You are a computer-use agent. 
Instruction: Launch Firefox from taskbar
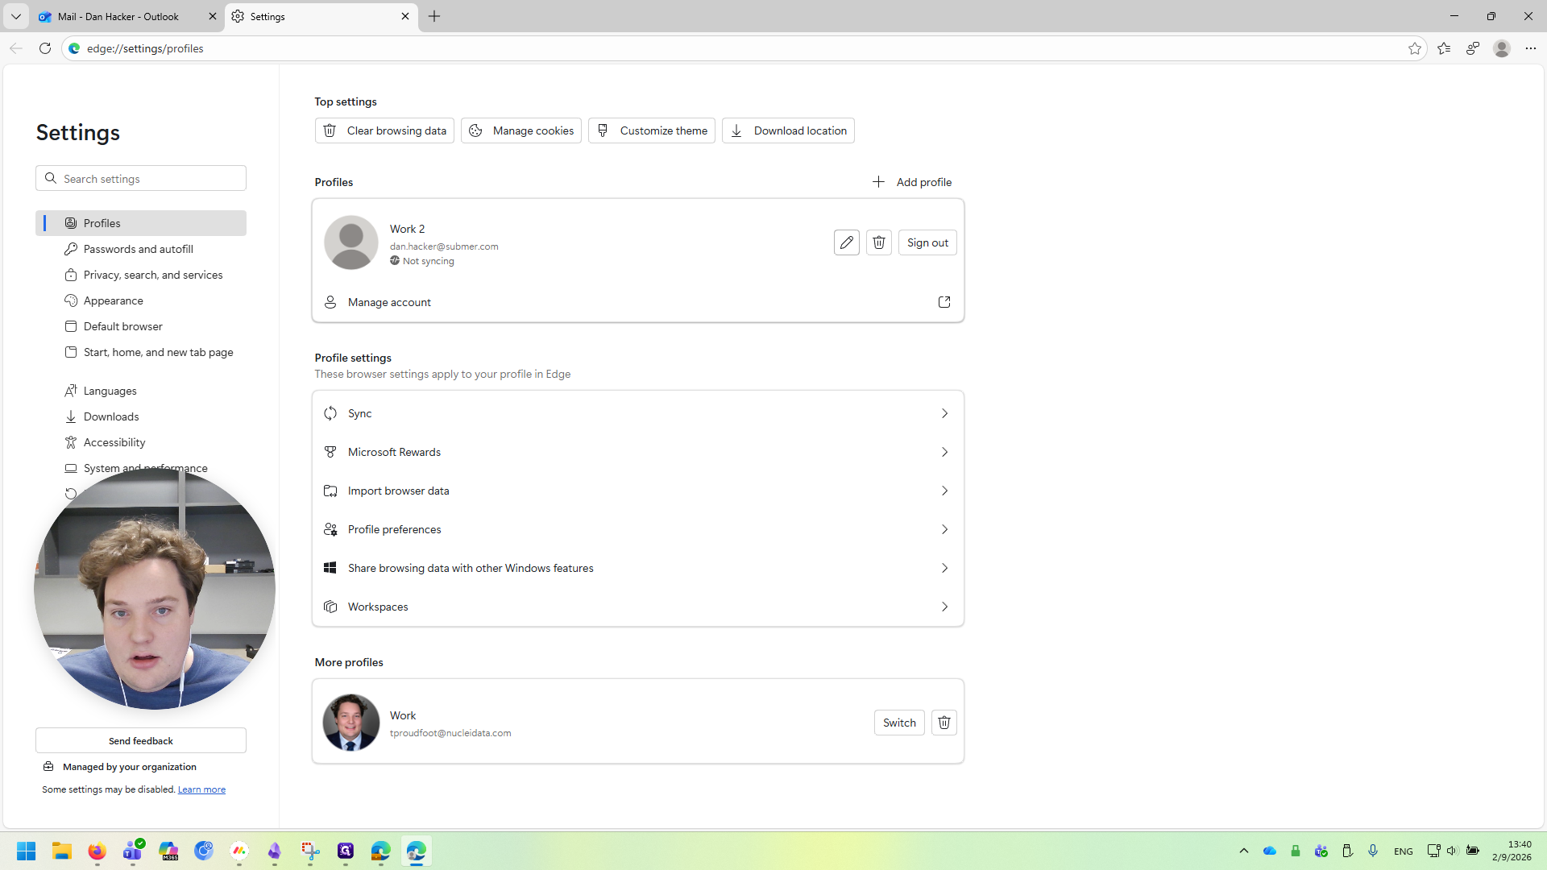coord(97,851)
